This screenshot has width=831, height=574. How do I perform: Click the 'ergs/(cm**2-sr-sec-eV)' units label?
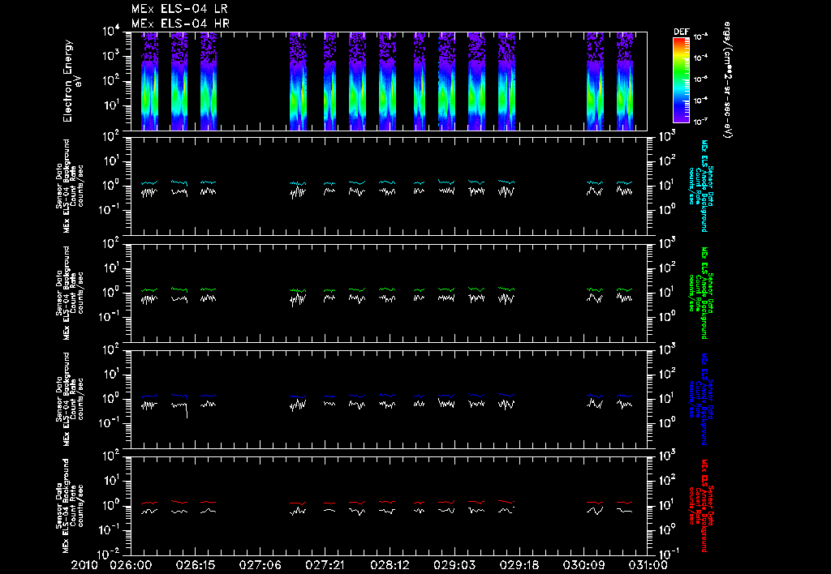727,80
